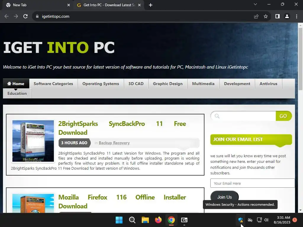Click the browser forward arrow

point(16,17)
